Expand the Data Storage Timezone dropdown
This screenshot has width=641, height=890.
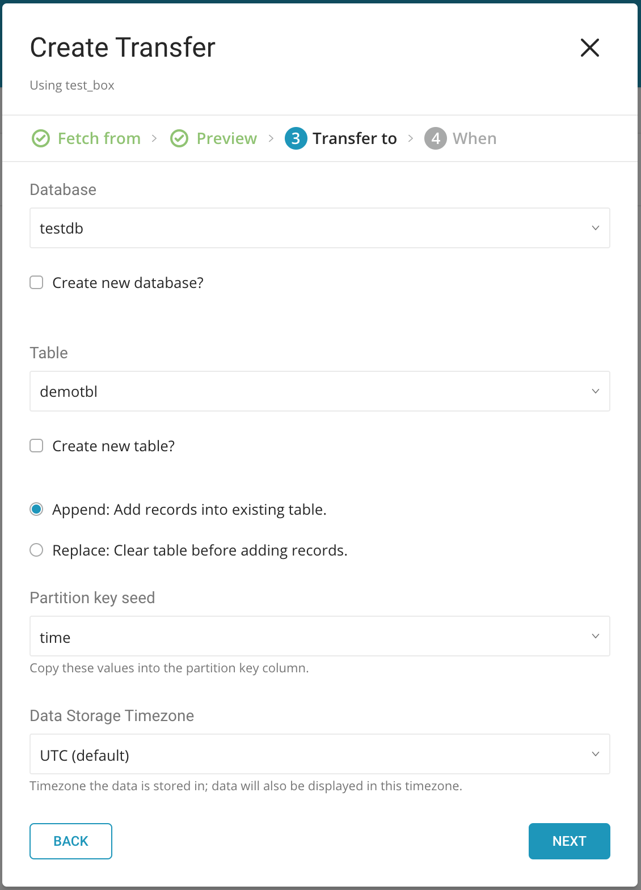(319, 754)
